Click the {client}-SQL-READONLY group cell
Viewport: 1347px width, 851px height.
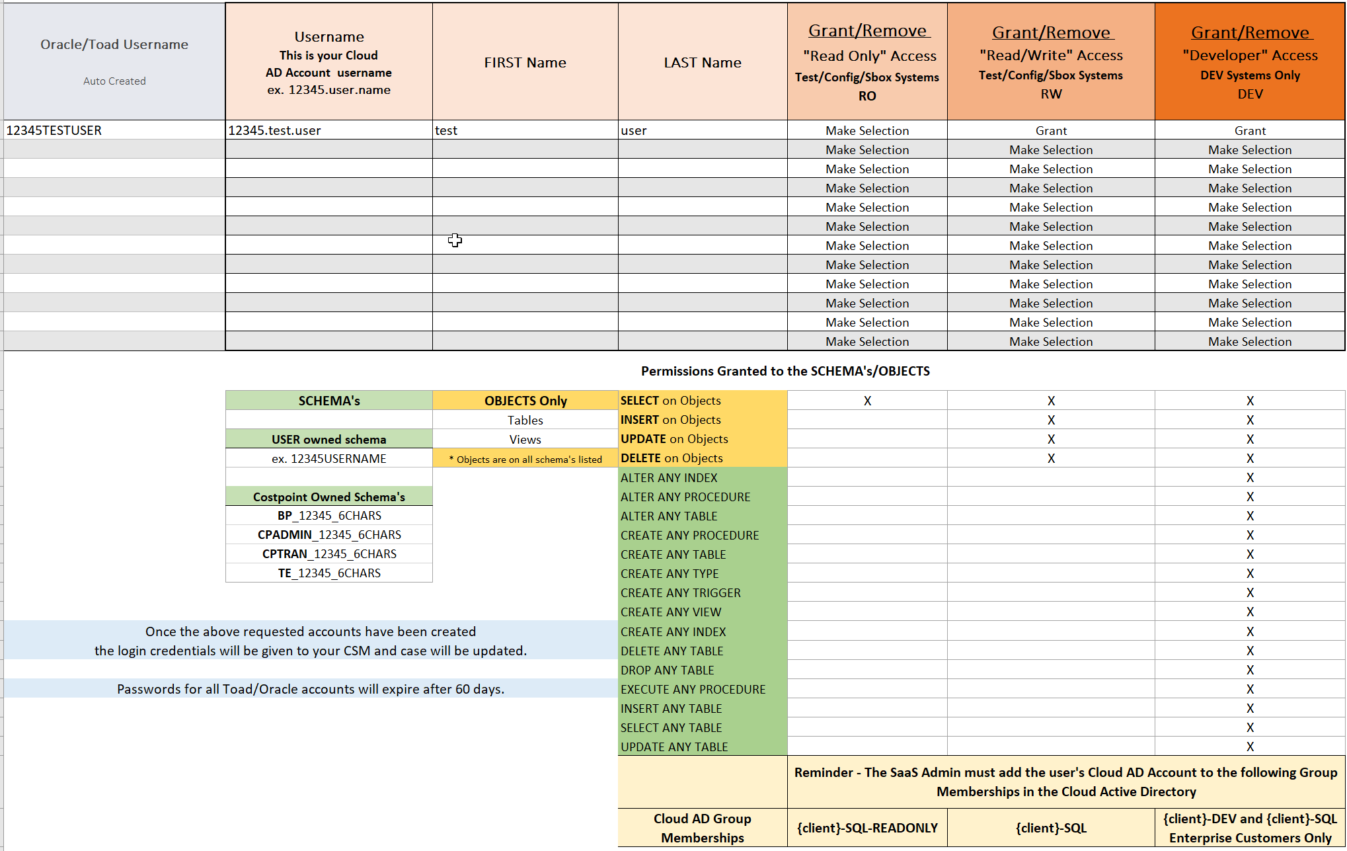(866, 828)
